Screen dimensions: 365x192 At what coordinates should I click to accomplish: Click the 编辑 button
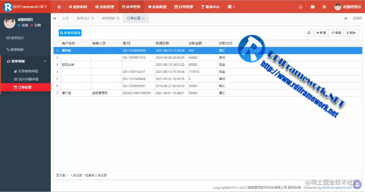[x=336, y=33]
